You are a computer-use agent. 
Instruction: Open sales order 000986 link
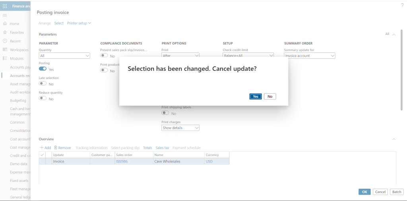pos(122,161)
